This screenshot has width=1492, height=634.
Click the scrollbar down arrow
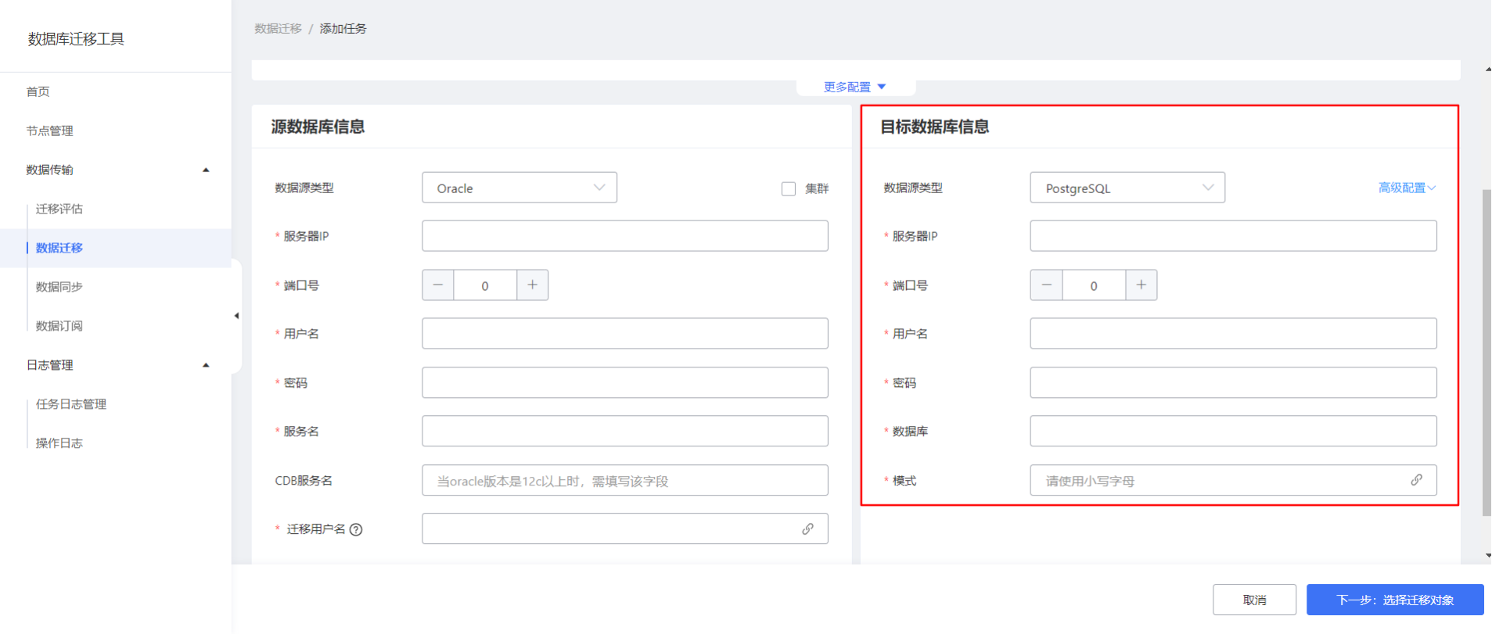1487,556
